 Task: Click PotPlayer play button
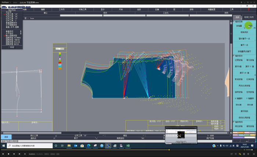(x=3, y=154)
